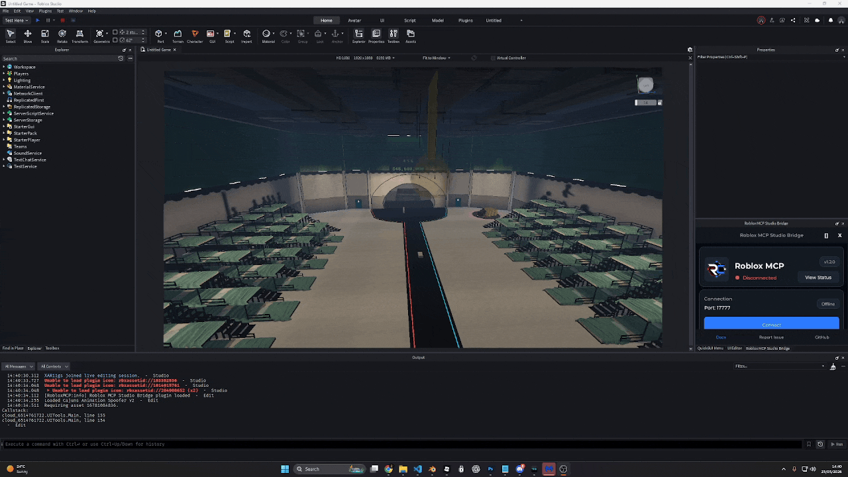Image resolution: width=848 pixels, height=477 pixels.
Task: Open the Character tool
Action: (195, 36)
